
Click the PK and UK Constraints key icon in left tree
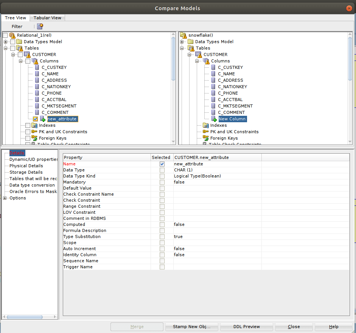click(34, 132)
